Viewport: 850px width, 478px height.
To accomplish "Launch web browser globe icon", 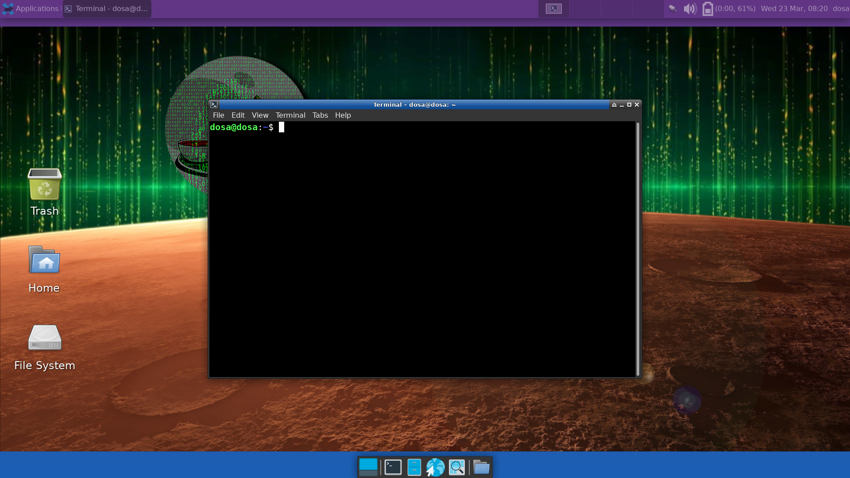I will click(435, 467).
